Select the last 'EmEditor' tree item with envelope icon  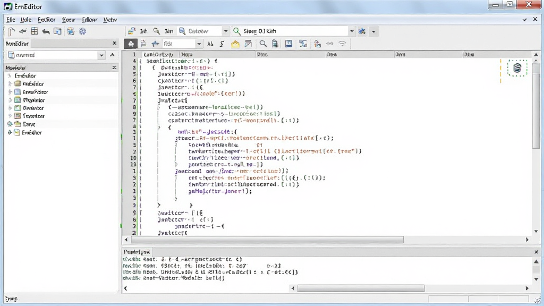[x=32, y=132]
